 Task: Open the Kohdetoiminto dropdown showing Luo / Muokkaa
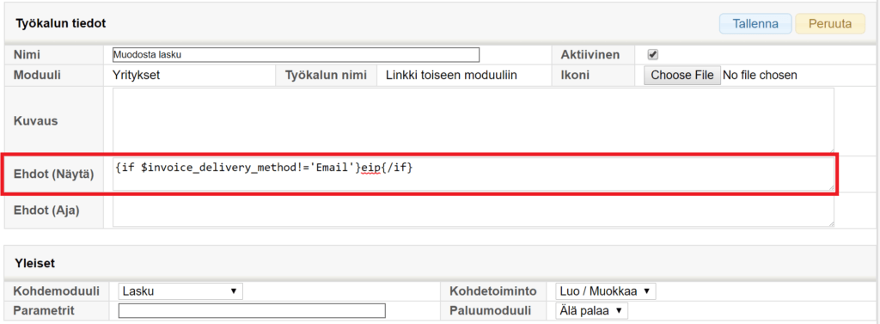click(605, 291)
